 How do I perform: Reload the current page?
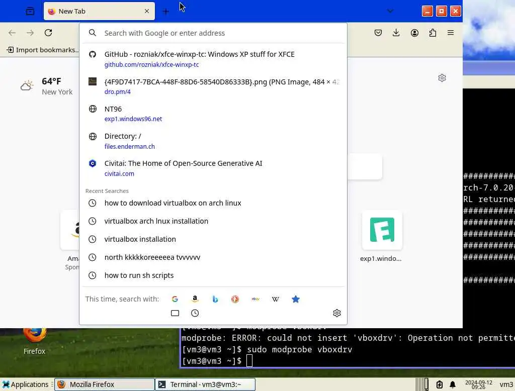tap(48, 33)
